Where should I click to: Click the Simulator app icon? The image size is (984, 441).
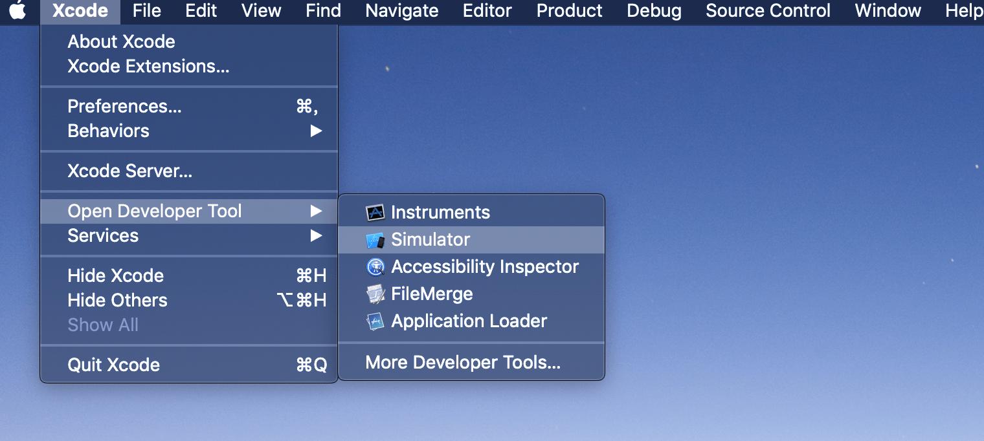point(375,240)
